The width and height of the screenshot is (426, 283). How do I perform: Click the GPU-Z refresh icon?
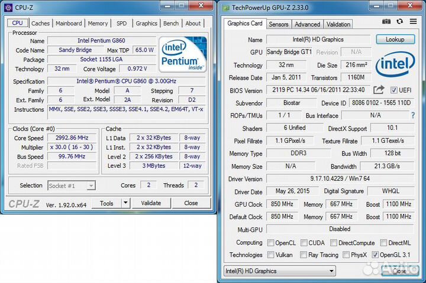(399, 21)
